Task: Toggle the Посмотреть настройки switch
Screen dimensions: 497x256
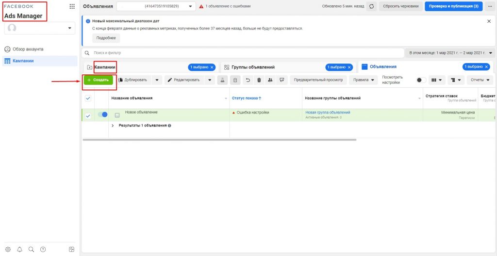Action: [421, 80]
